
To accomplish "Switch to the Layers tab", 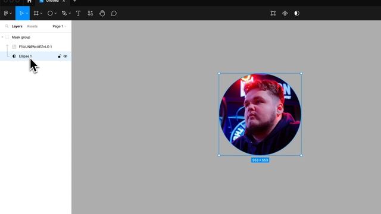I will click(x=17, y=26).
